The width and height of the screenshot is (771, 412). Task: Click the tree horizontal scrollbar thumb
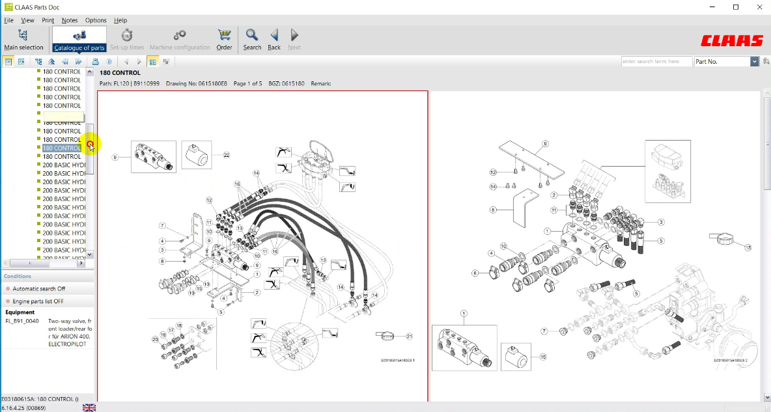(29, 264)
